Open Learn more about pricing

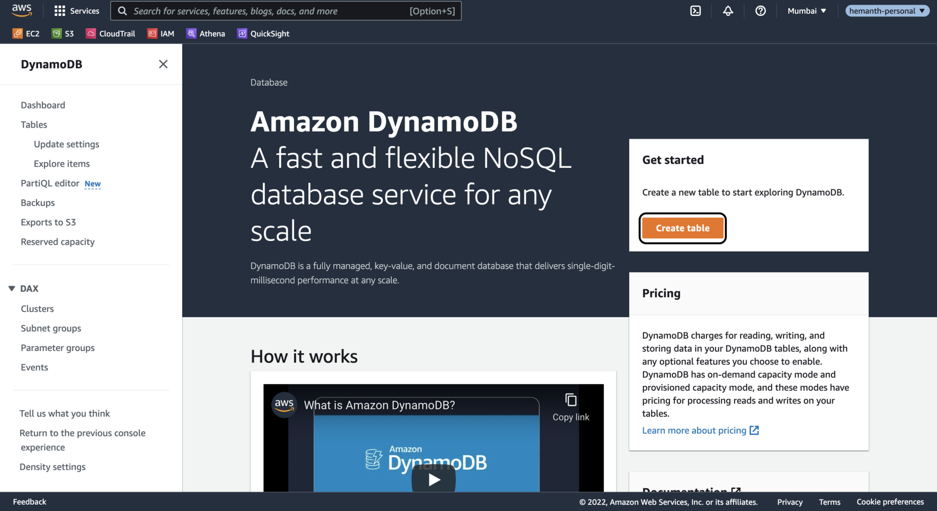coord(694,430)
